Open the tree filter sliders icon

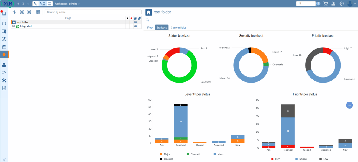coord(38,12)
